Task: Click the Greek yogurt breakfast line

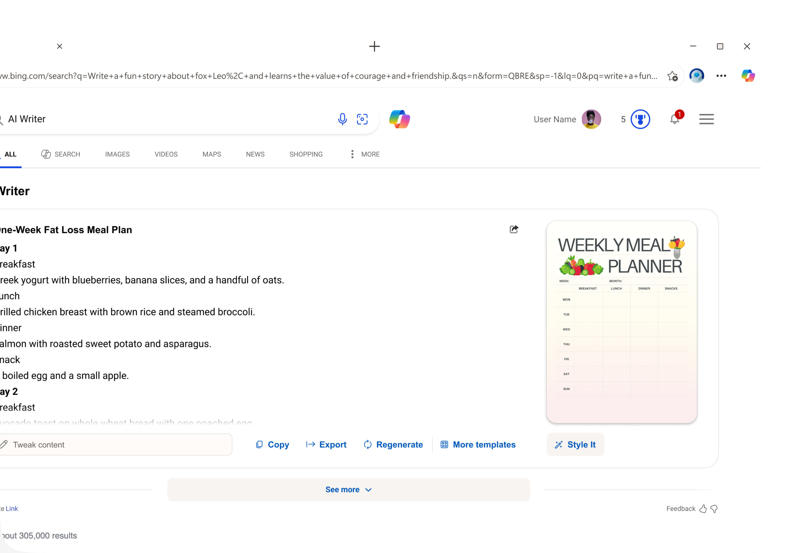Action: 142,280
